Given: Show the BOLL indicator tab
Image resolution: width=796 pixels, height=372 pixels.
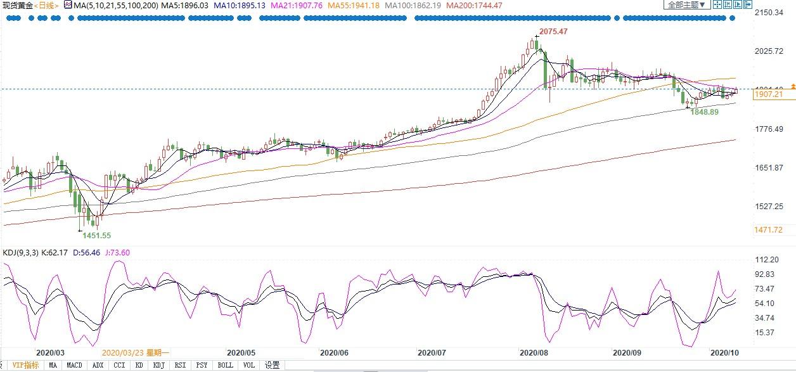Looking at the screenshot, I should 225,365.
